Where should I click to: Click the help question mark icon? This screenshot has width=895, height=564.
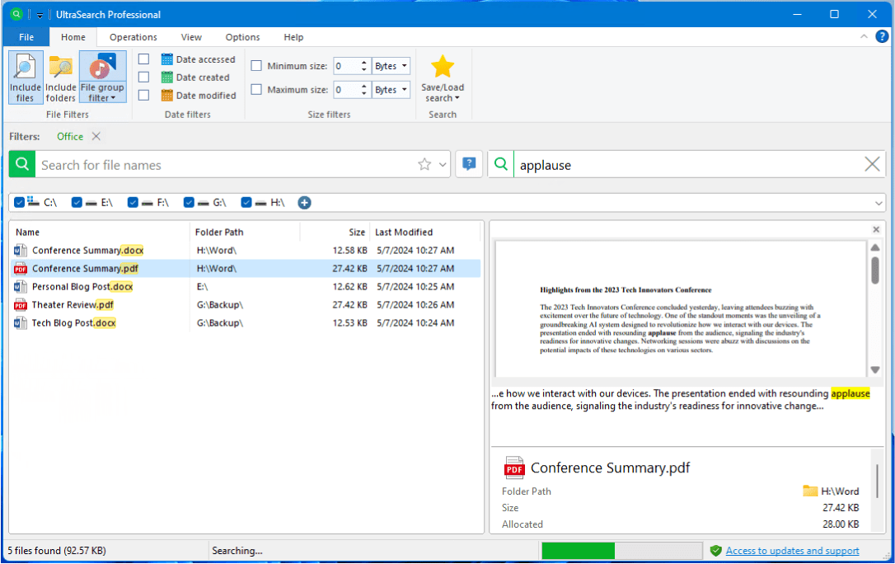click(x=882, y=36)
